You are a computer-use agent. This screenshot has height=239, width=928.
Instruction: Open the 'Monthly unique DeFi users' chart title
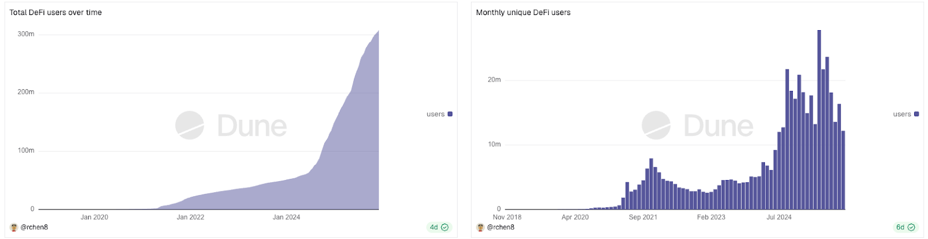click(x=523, y=12)
